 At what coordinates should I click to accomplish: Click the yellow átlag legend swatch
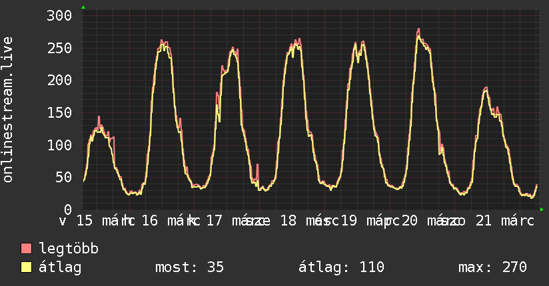coord(26,267)
